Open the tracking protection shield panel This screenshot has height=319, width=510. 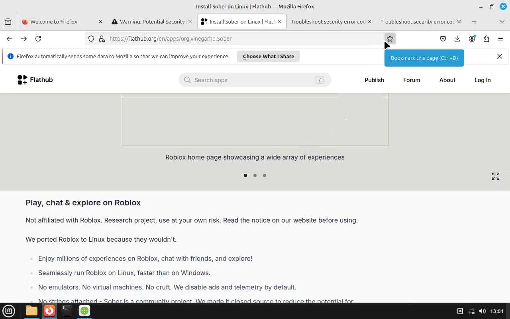pyautogui.click(x=91, y=39)
